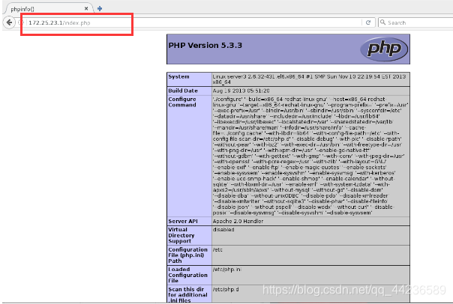Image resolution: width=453 pixels, height=304 pixels.
Task: Click the Server API row label
Action: pos(183,221)
